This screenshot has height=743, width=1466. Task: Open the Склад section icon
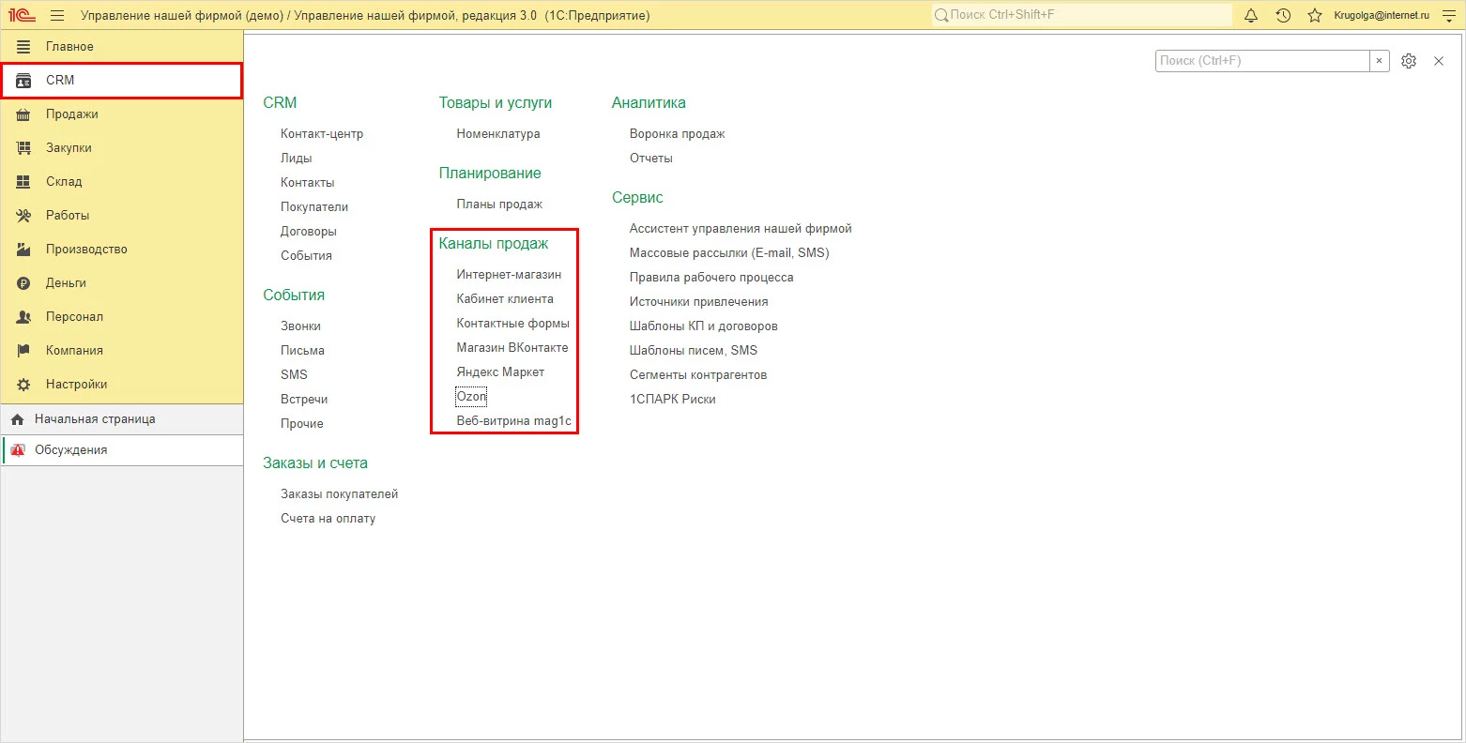coord(24,182)
